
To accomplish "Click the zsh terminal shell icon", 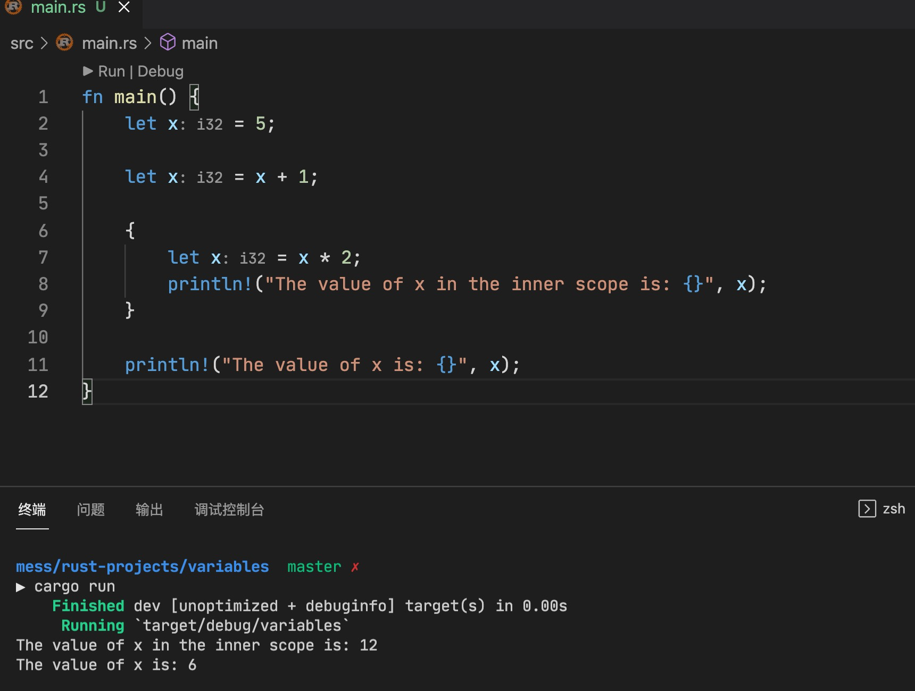I will [x=867, y=509].
